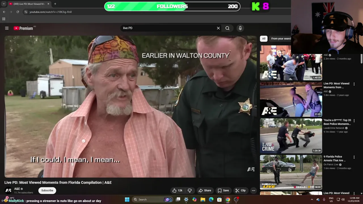Open Microsoft Copilot from taskbar

pos(195,199)
